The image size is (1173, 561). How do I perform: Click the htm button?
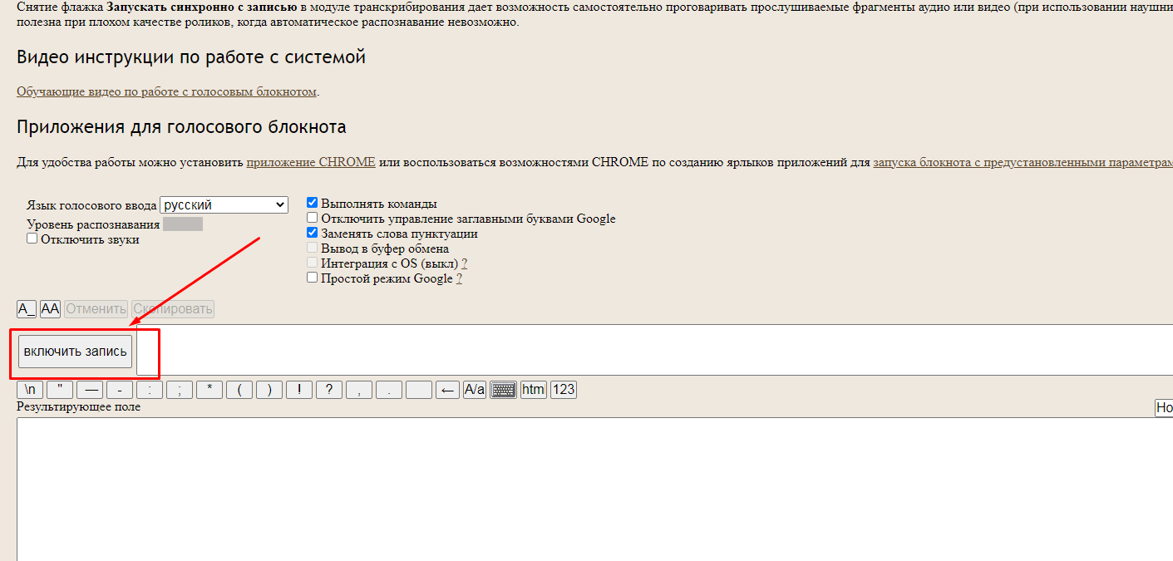(534, 390)
